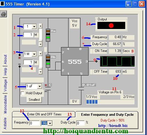This screenshot has width=147, height=135.
Task: Select Enter Frequency and Duty Cycle tab
Action: click(x=107, y=115)
